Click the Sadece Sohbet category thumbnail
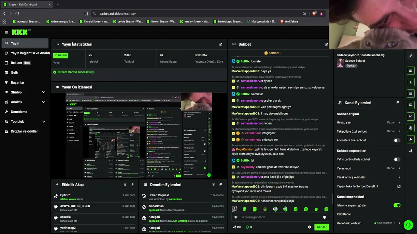Screen dimensions: 417x234 [340, 63]
